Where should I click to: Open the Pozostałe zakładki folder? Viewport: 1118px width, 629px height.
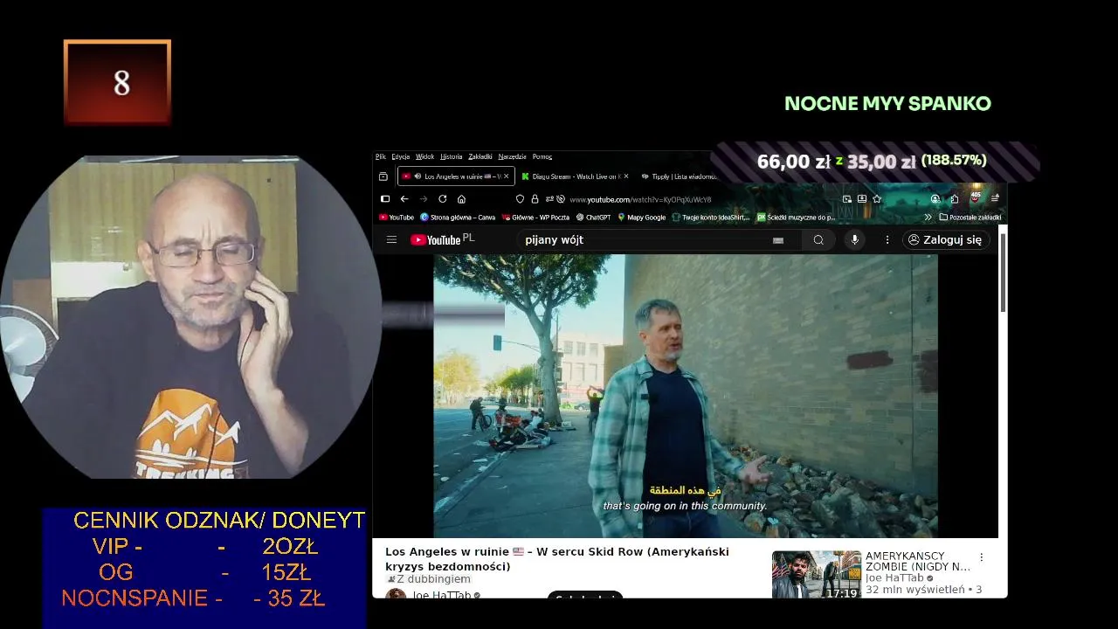[970, 218]
